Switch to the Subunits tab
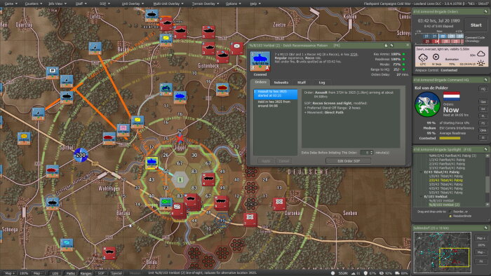This screenshot has height=276, width=491. [x=281, y=83]
